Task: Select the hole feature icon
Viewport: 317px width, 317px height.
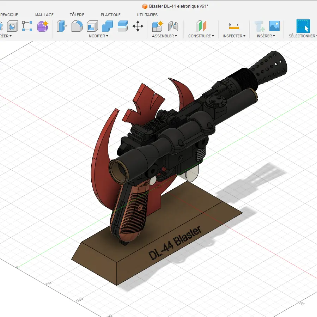Action: point(13,26)
